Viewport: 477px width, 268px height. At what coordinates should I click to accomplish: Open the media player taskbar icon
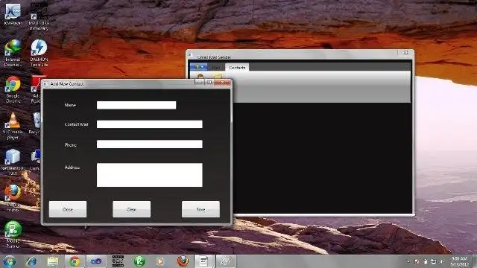160,261
